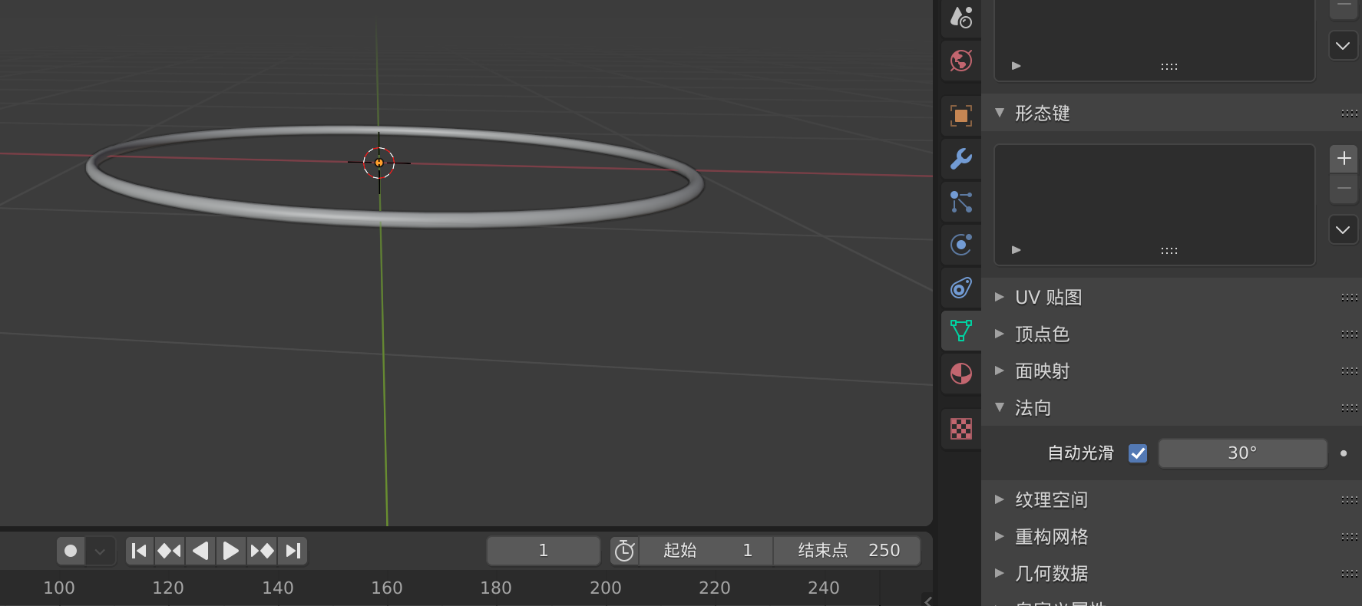Jump to the next keyframe

pyautogui.click(x=262, y=551)
